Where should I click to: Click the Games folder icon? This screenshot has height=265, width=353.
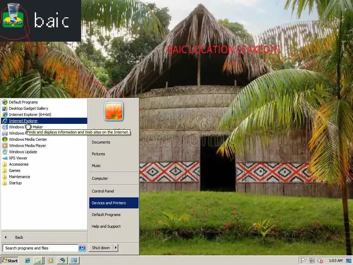click(x=5, y=170)
